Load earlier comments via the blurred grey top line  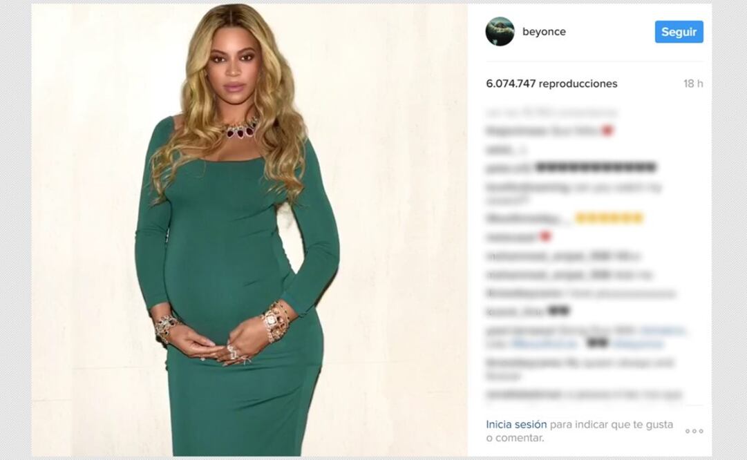[551, 113]
